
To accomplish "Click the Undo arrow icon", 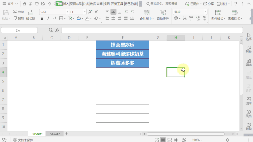I will coord(49,4).
